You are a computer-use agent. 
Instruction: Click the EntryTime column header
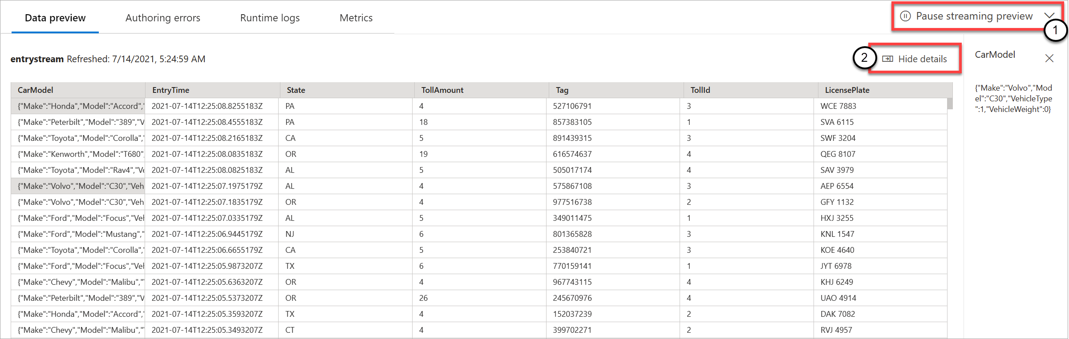click(x=170, y=90)
